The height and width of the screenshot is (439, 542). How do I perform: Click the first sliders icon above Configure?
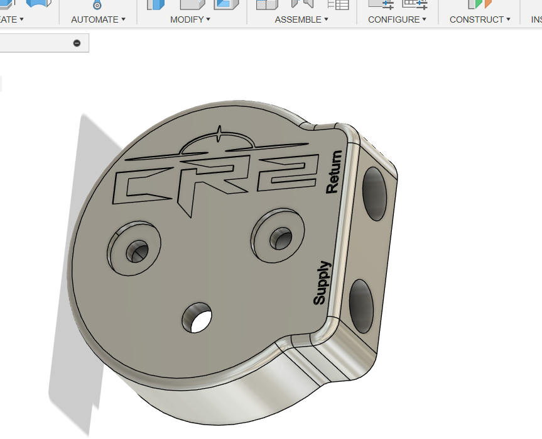(381, 4)
